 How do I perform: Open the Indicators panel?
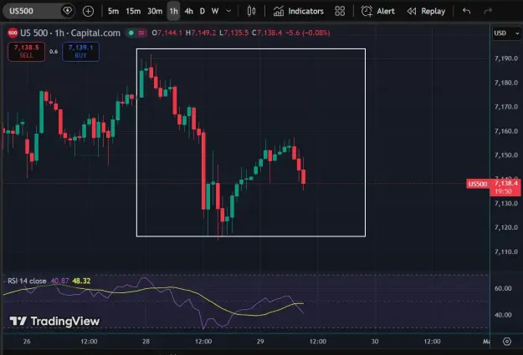[299, 12]
